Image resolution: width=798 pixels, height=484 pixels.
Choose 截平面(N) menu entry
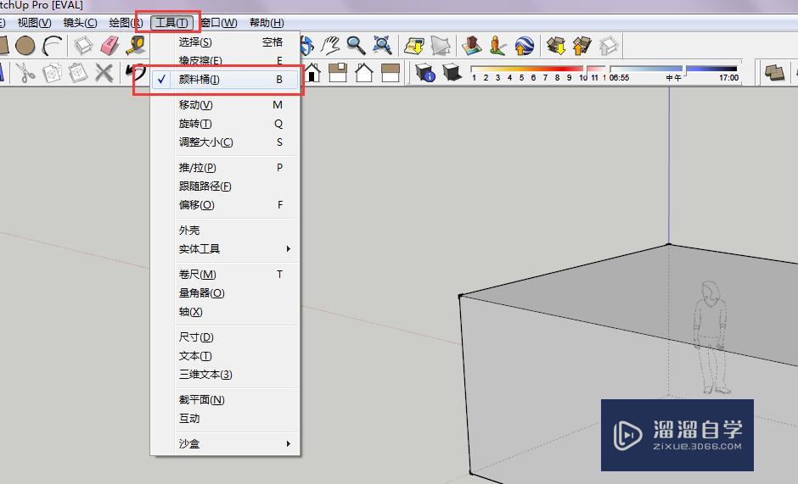point(225,399)
